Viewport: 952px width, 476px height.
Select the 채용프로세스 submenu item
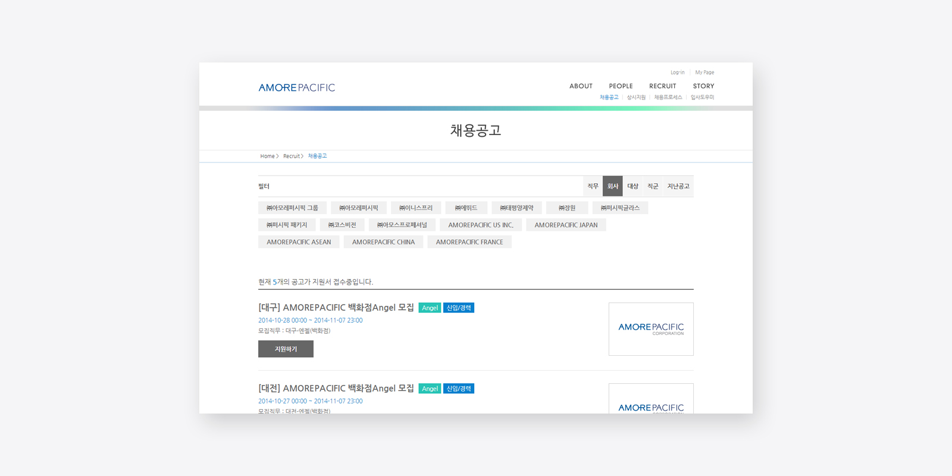pos(668,98)
